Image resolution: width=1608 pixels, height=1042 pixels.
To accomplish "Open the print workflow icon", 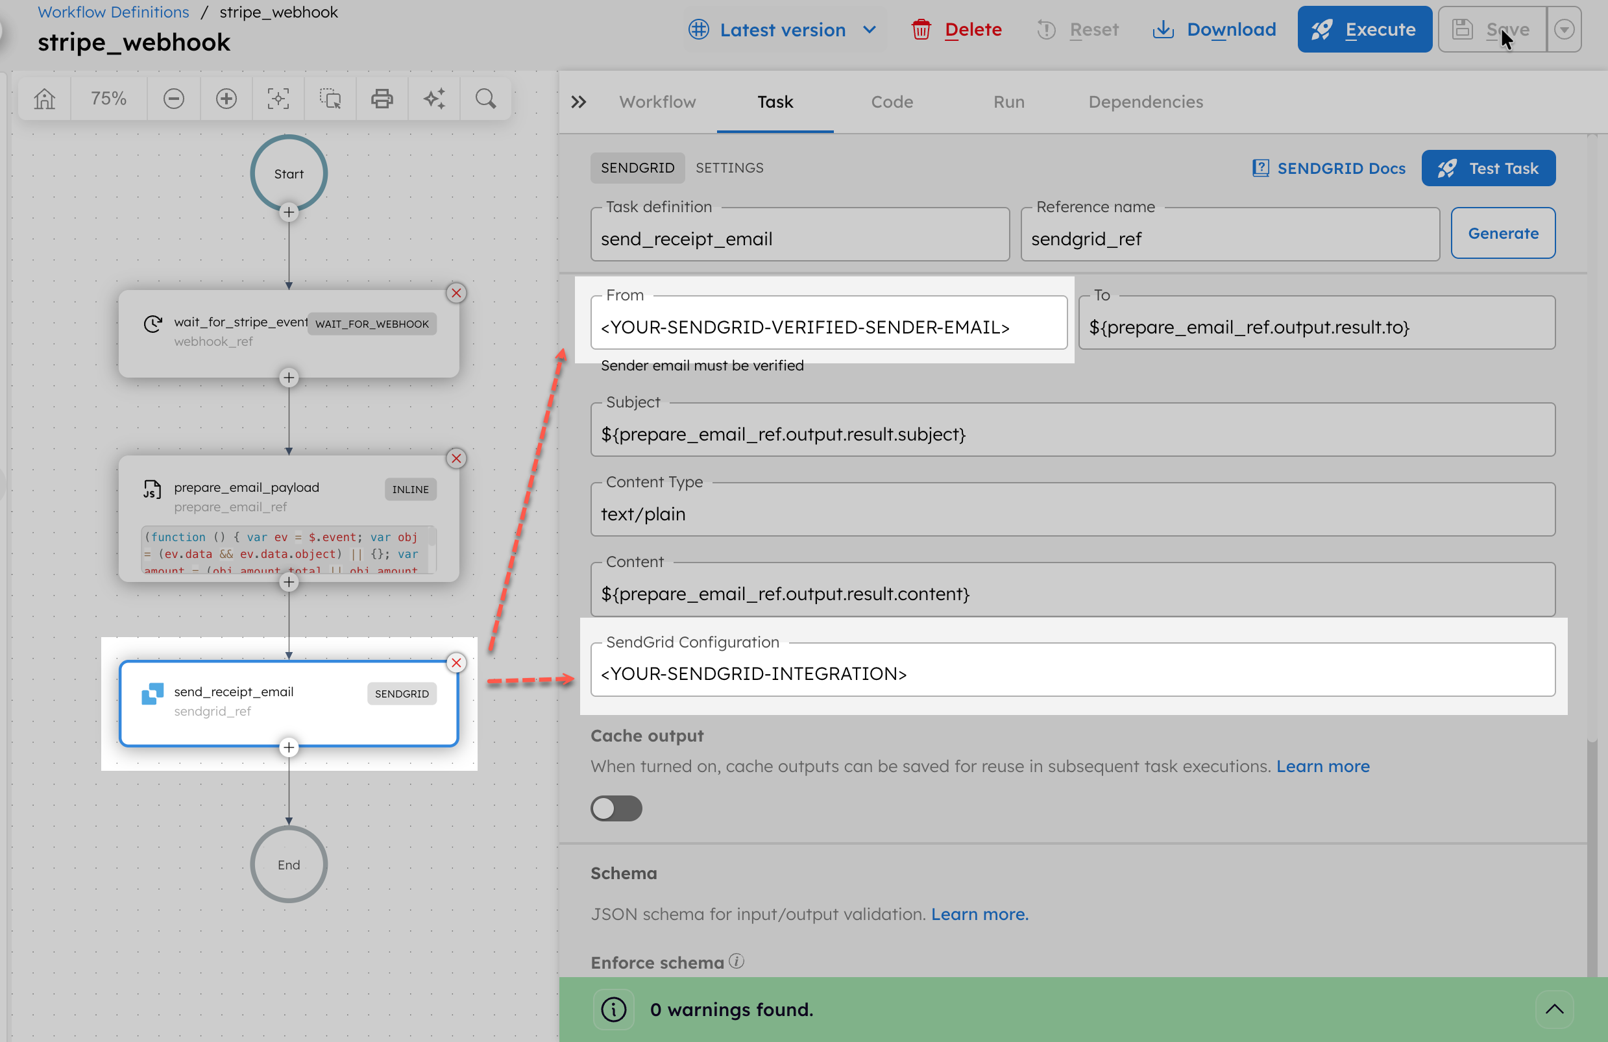I will coord(382,99).
